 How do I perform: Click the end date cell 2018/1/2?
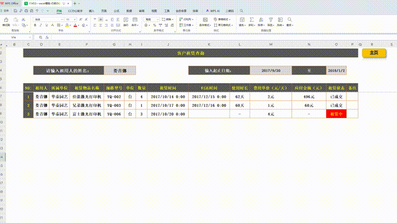[336, 71]
